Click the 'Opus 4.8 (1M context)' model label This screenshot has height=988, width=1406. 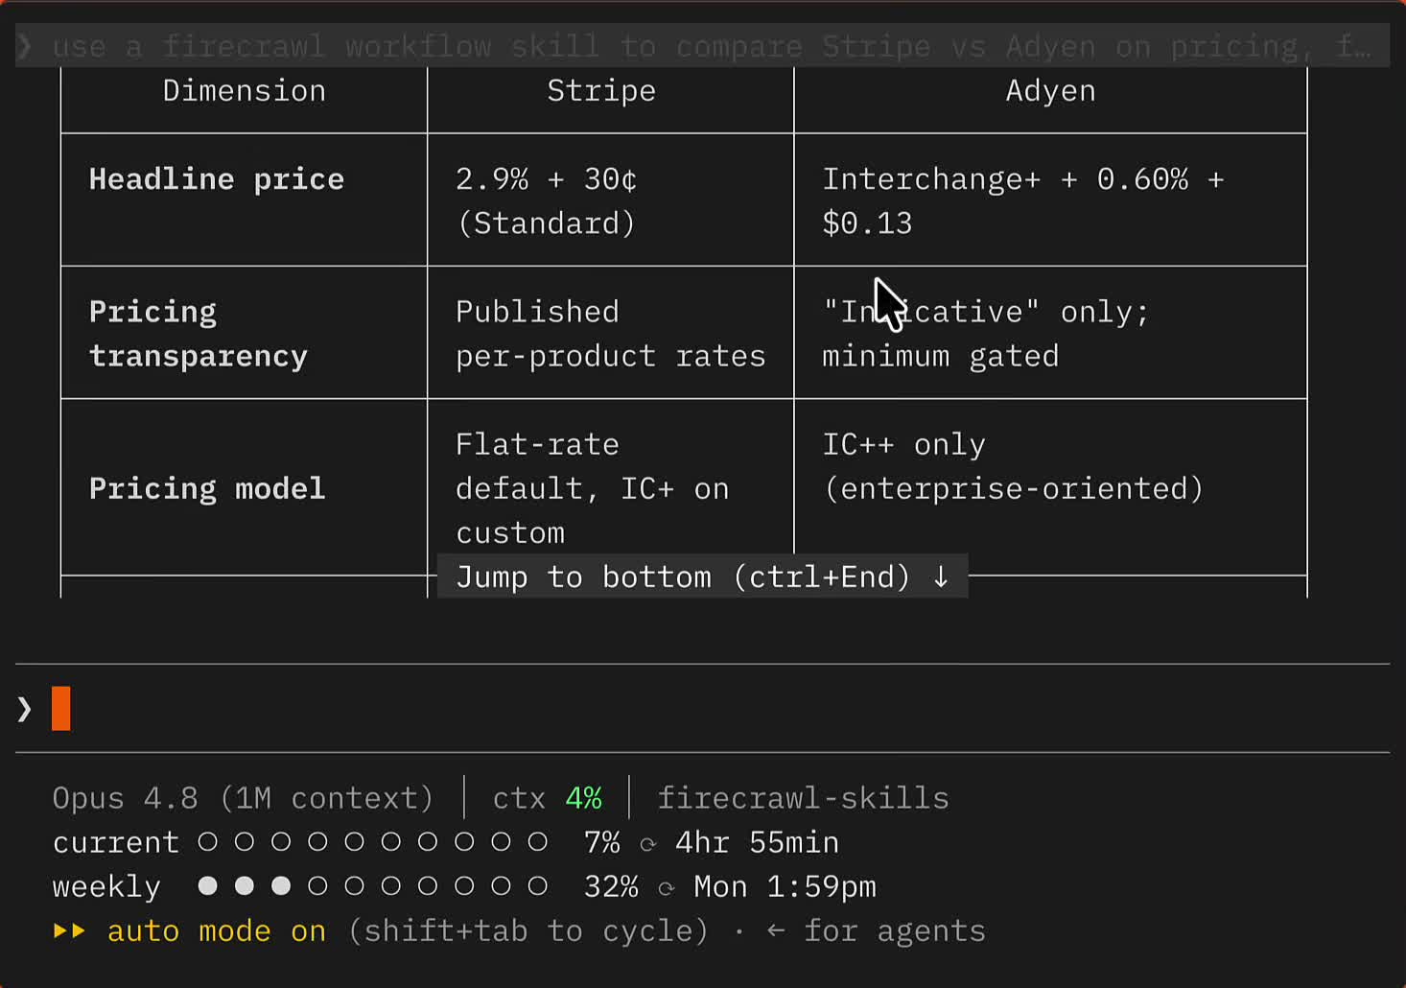coord(244,799)
